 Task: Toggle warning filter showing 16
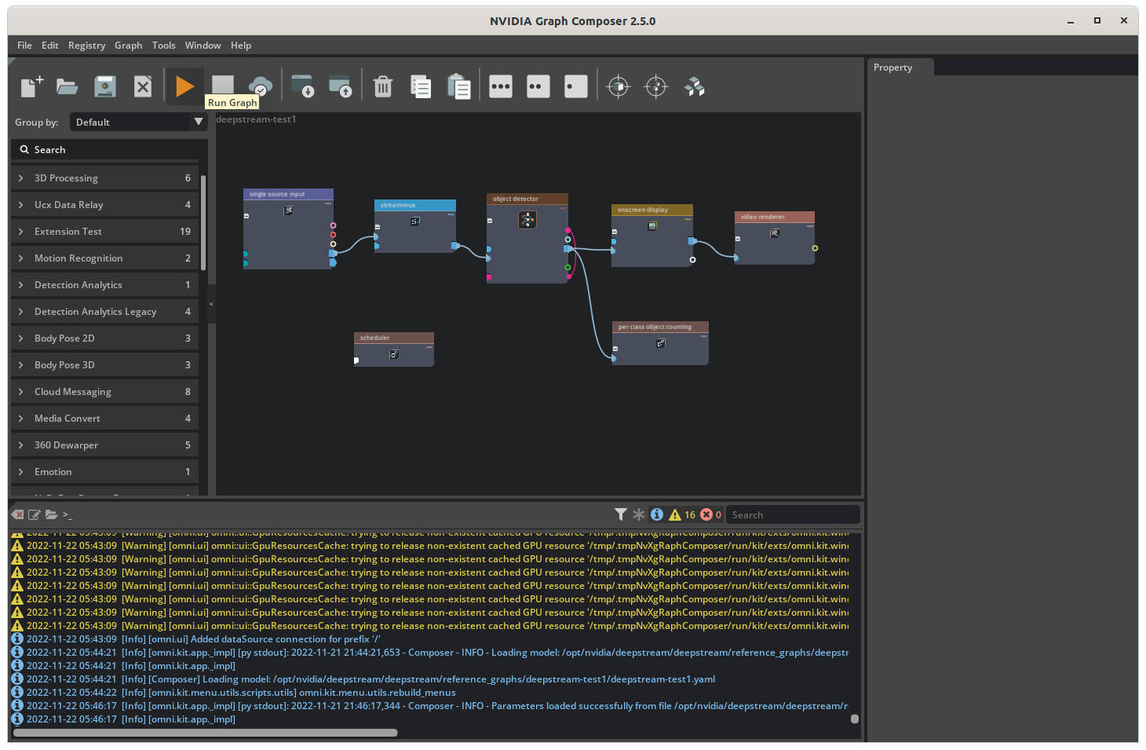682,514
